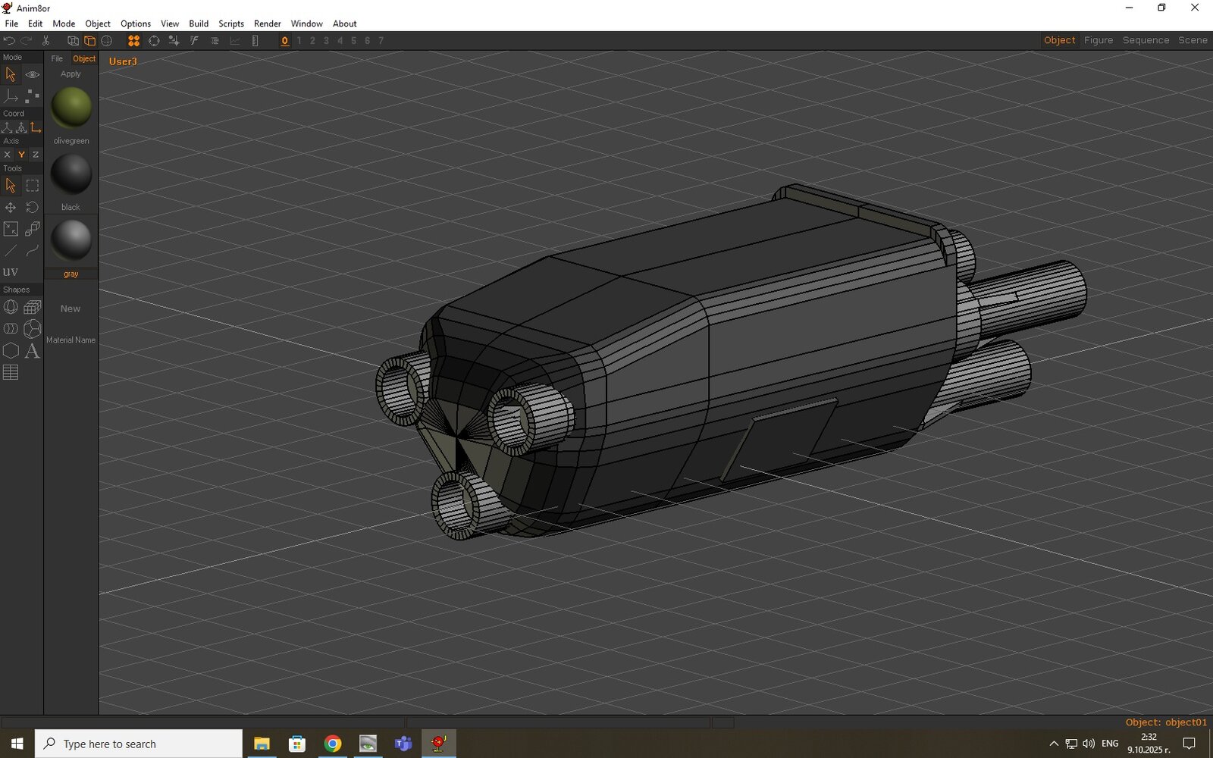
Task: Activate the point edit mode icon
Action: (x=33, y=96)
